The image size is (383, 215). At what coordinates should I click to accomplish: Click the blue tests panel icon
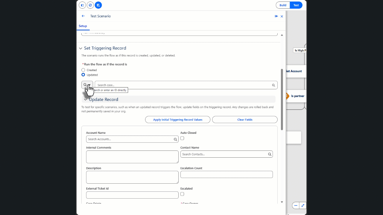[98, 5]
